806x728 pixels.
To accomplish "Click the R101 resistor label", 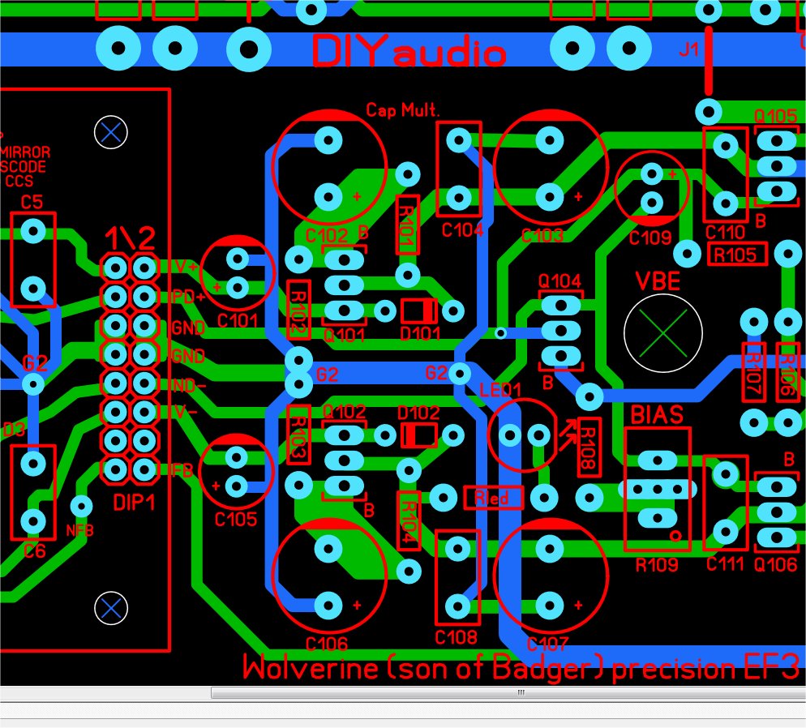I will [407, 225].
